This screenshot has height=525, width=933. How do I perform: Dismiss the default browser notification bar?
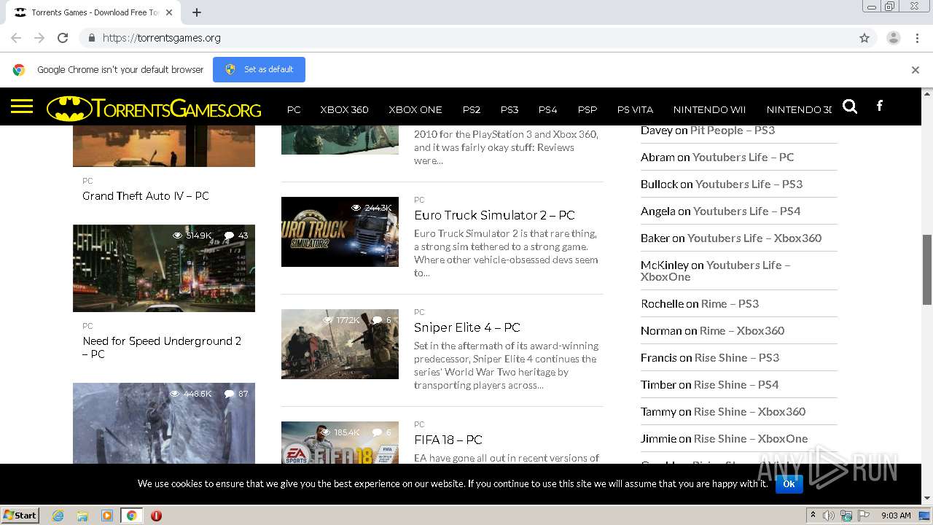tap(916, 70)
